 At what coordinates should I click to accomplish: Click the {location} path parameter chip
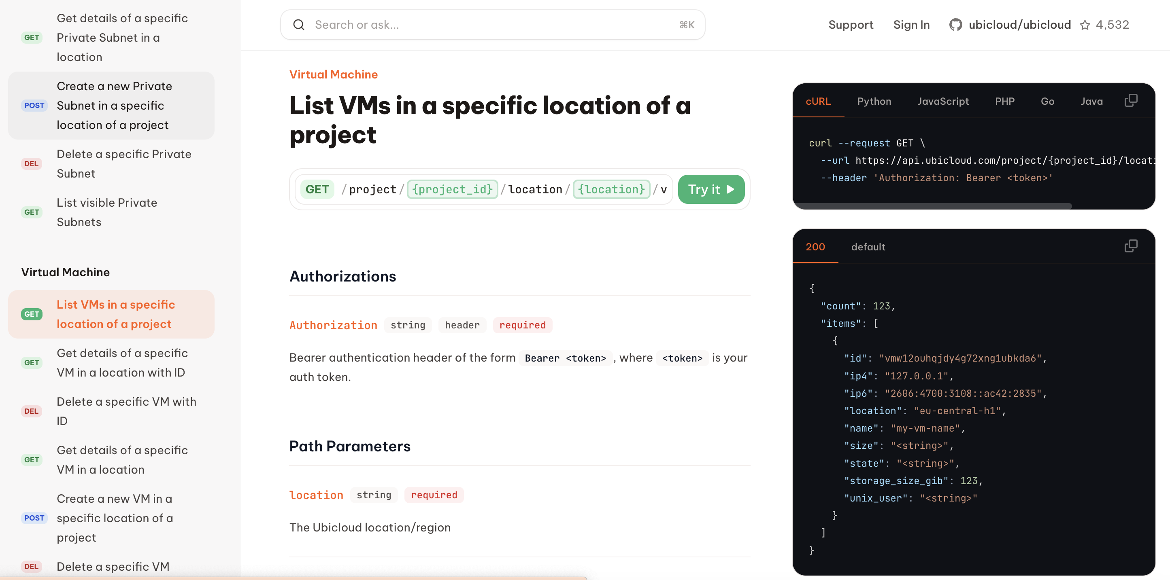point(611,189)
